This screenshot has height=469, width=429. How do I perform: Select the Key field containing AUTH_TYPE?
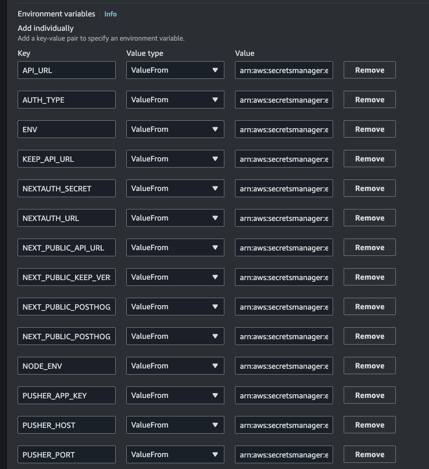tap(66, 99)
